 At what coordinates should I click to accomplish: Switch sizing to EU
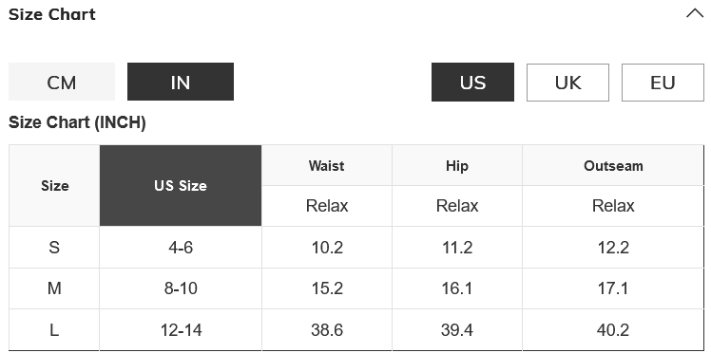[663, 83]
